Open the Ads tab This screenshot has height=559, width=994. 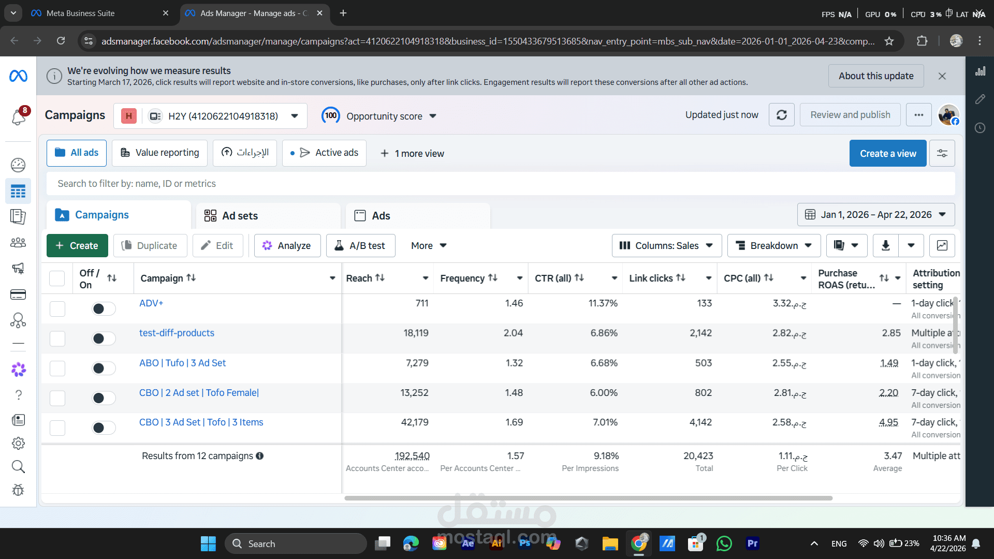[418, 216]
